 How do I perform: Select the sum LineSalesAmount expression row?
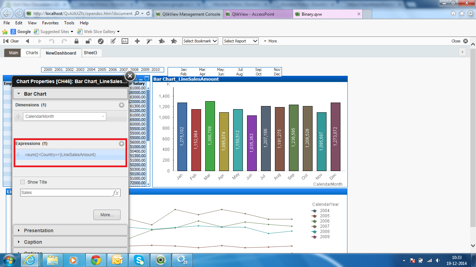point(70,155)
